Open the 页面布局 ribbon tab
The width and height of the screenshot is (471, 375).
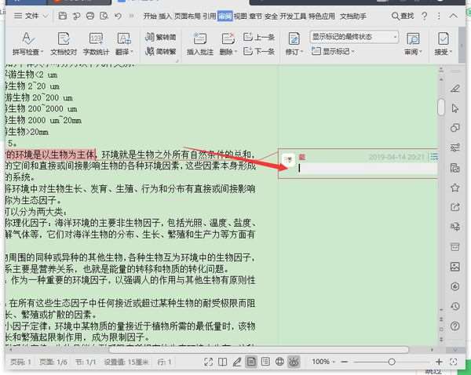[x=187, y=16]
